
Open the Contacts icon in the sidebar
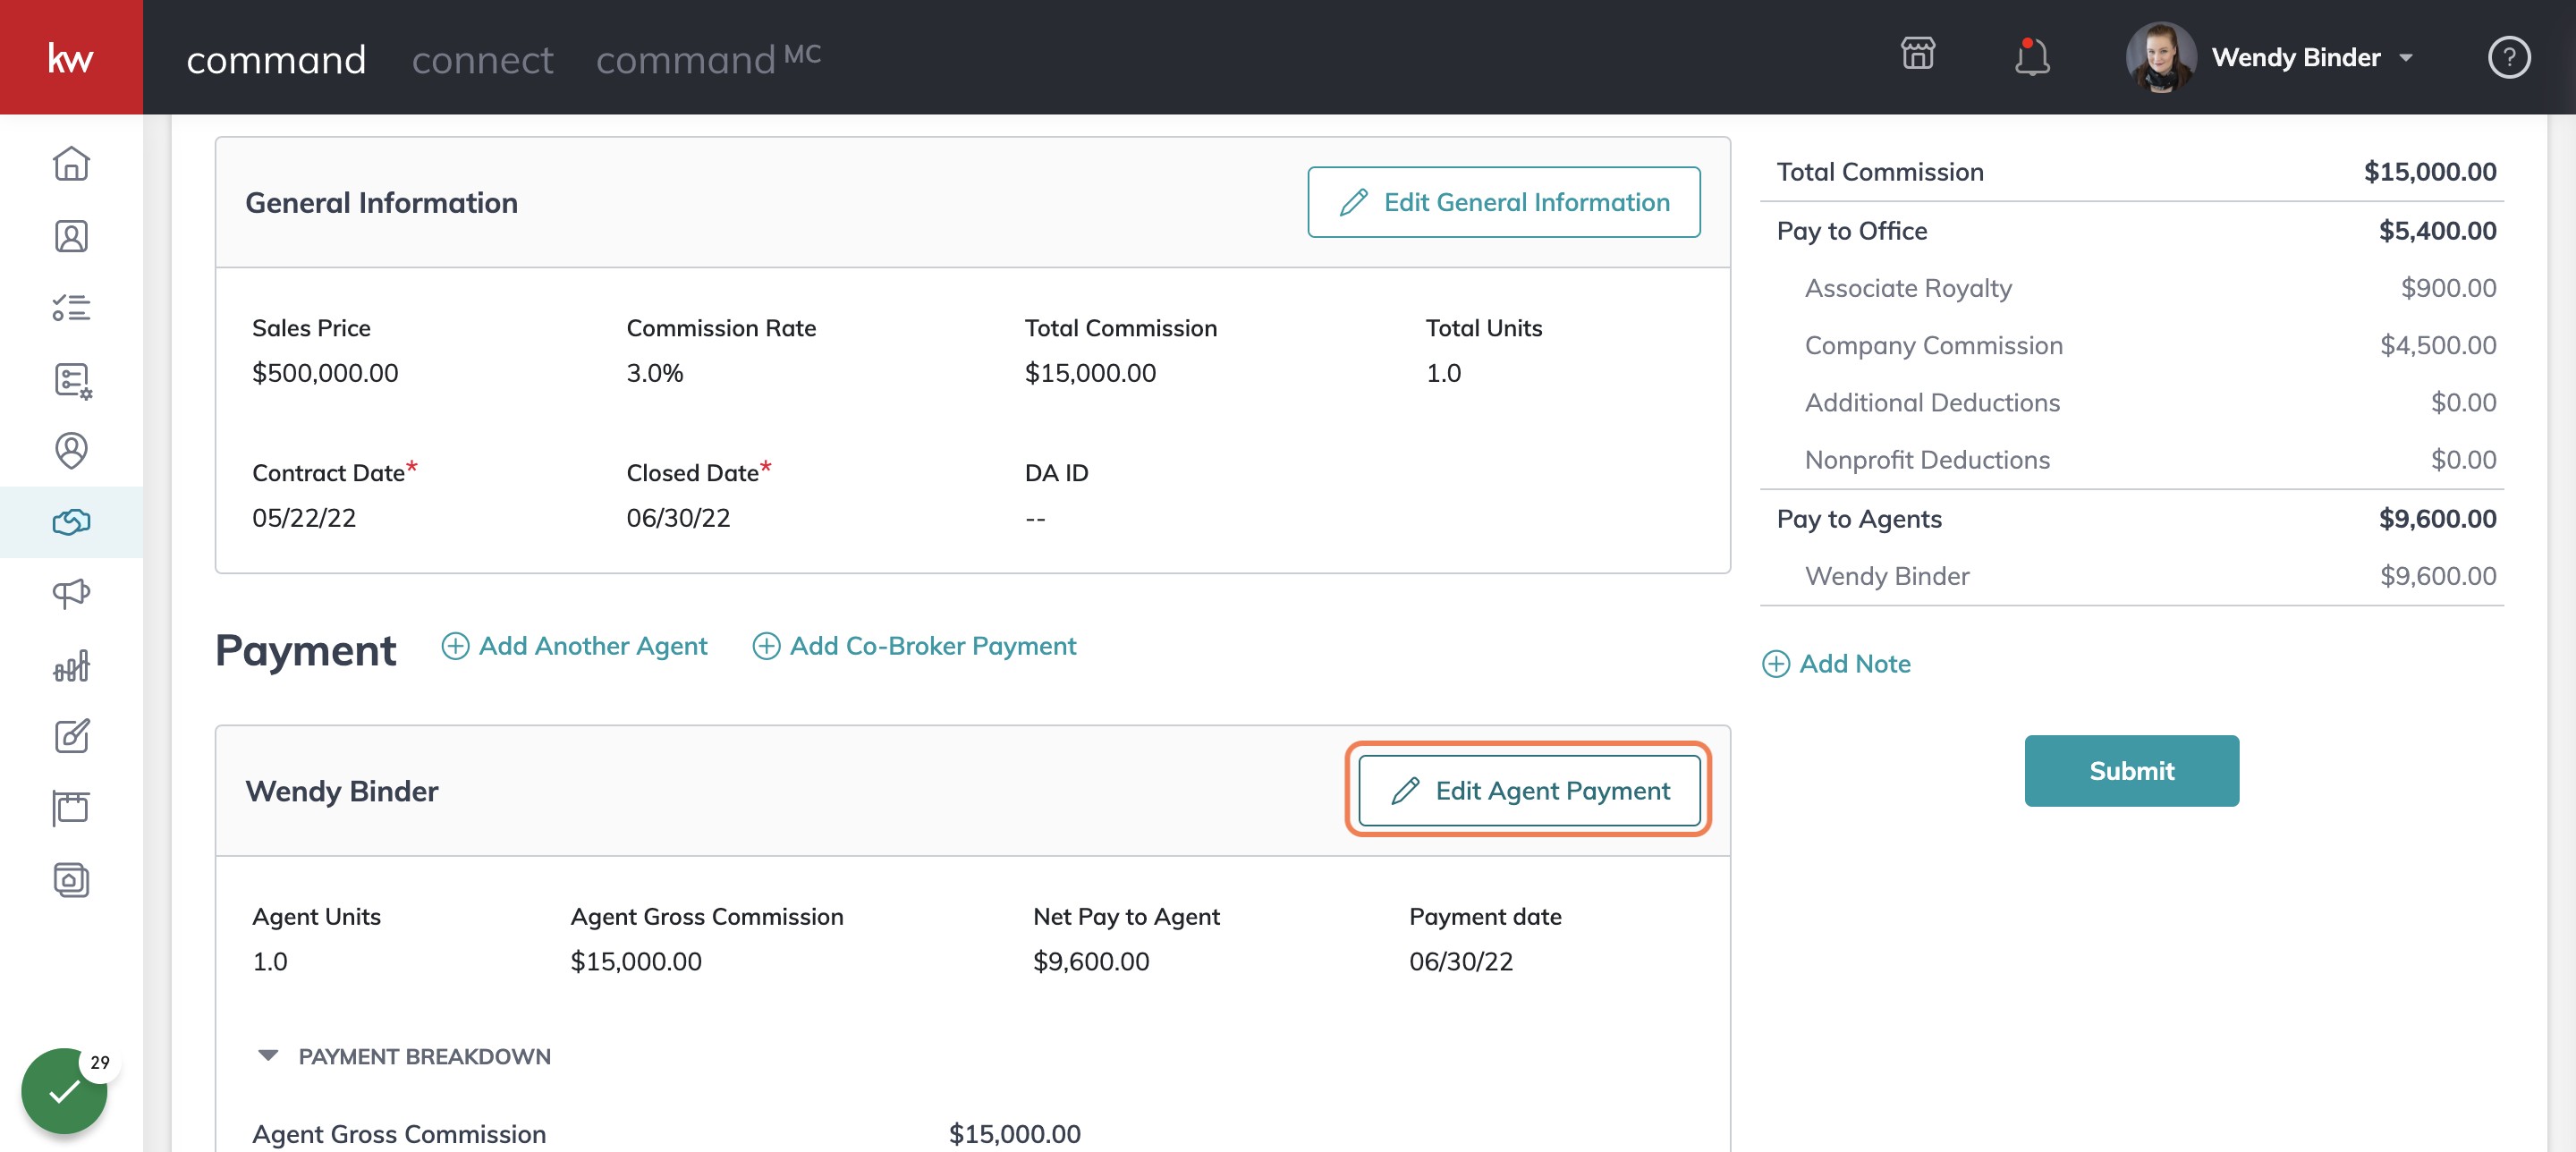coord(71,236)
